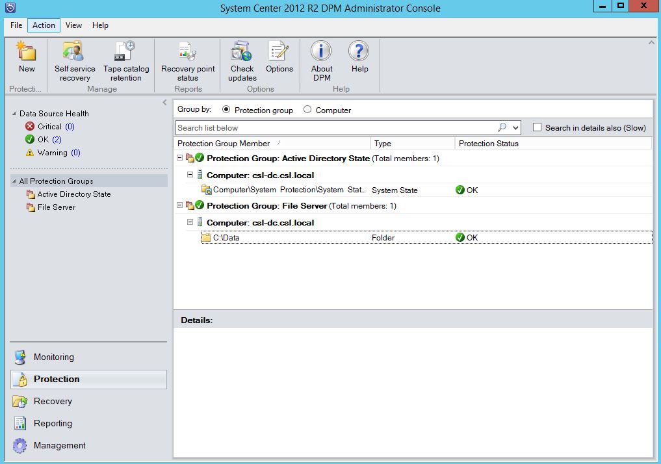Open Recovery point status report
The image size is (661, 464).
click(188, 61)
